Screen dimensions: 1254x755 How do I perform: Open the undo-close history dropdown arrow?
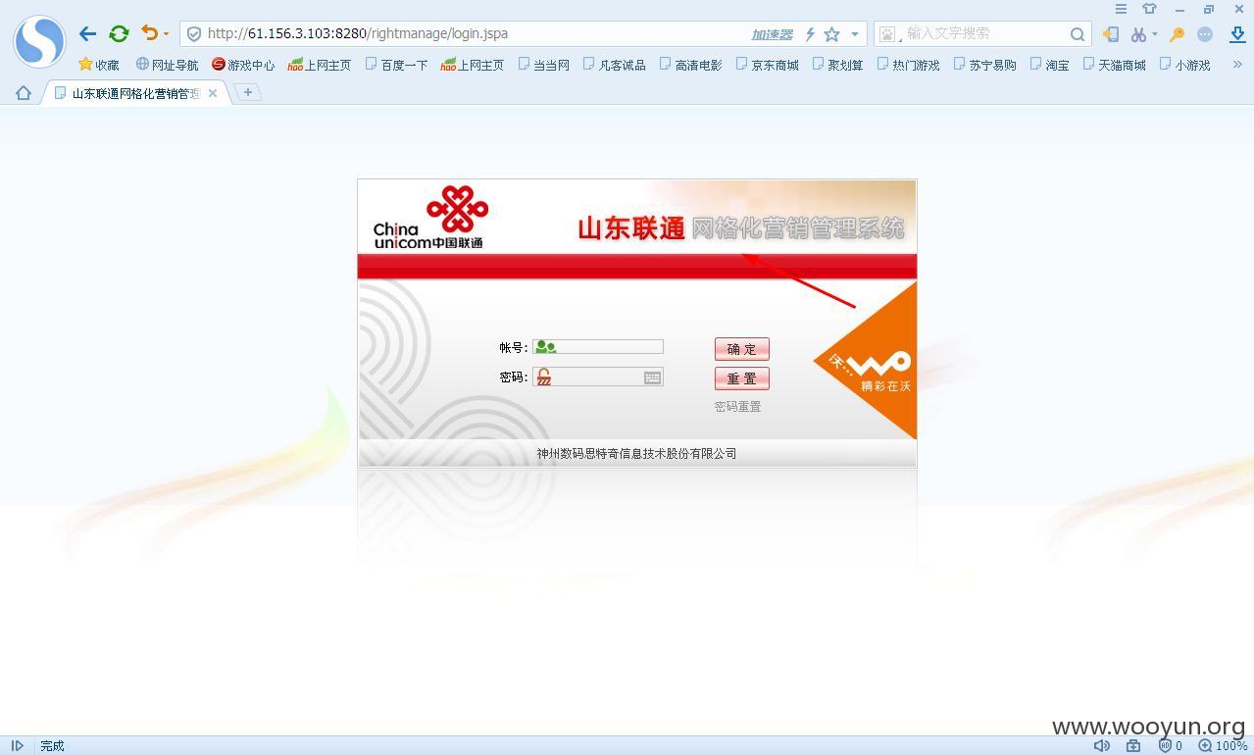click(x=166, y=34)
